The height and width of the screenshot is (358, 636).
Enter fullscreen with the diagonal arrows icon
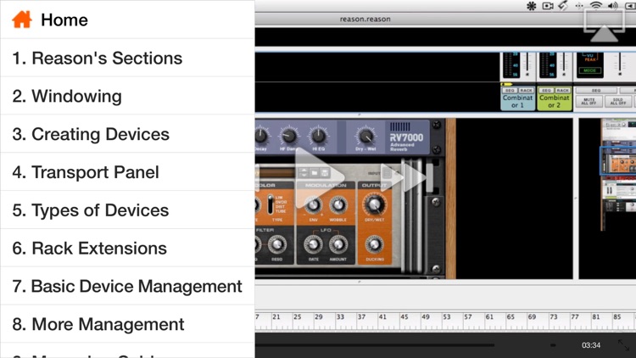coord(623,345)
